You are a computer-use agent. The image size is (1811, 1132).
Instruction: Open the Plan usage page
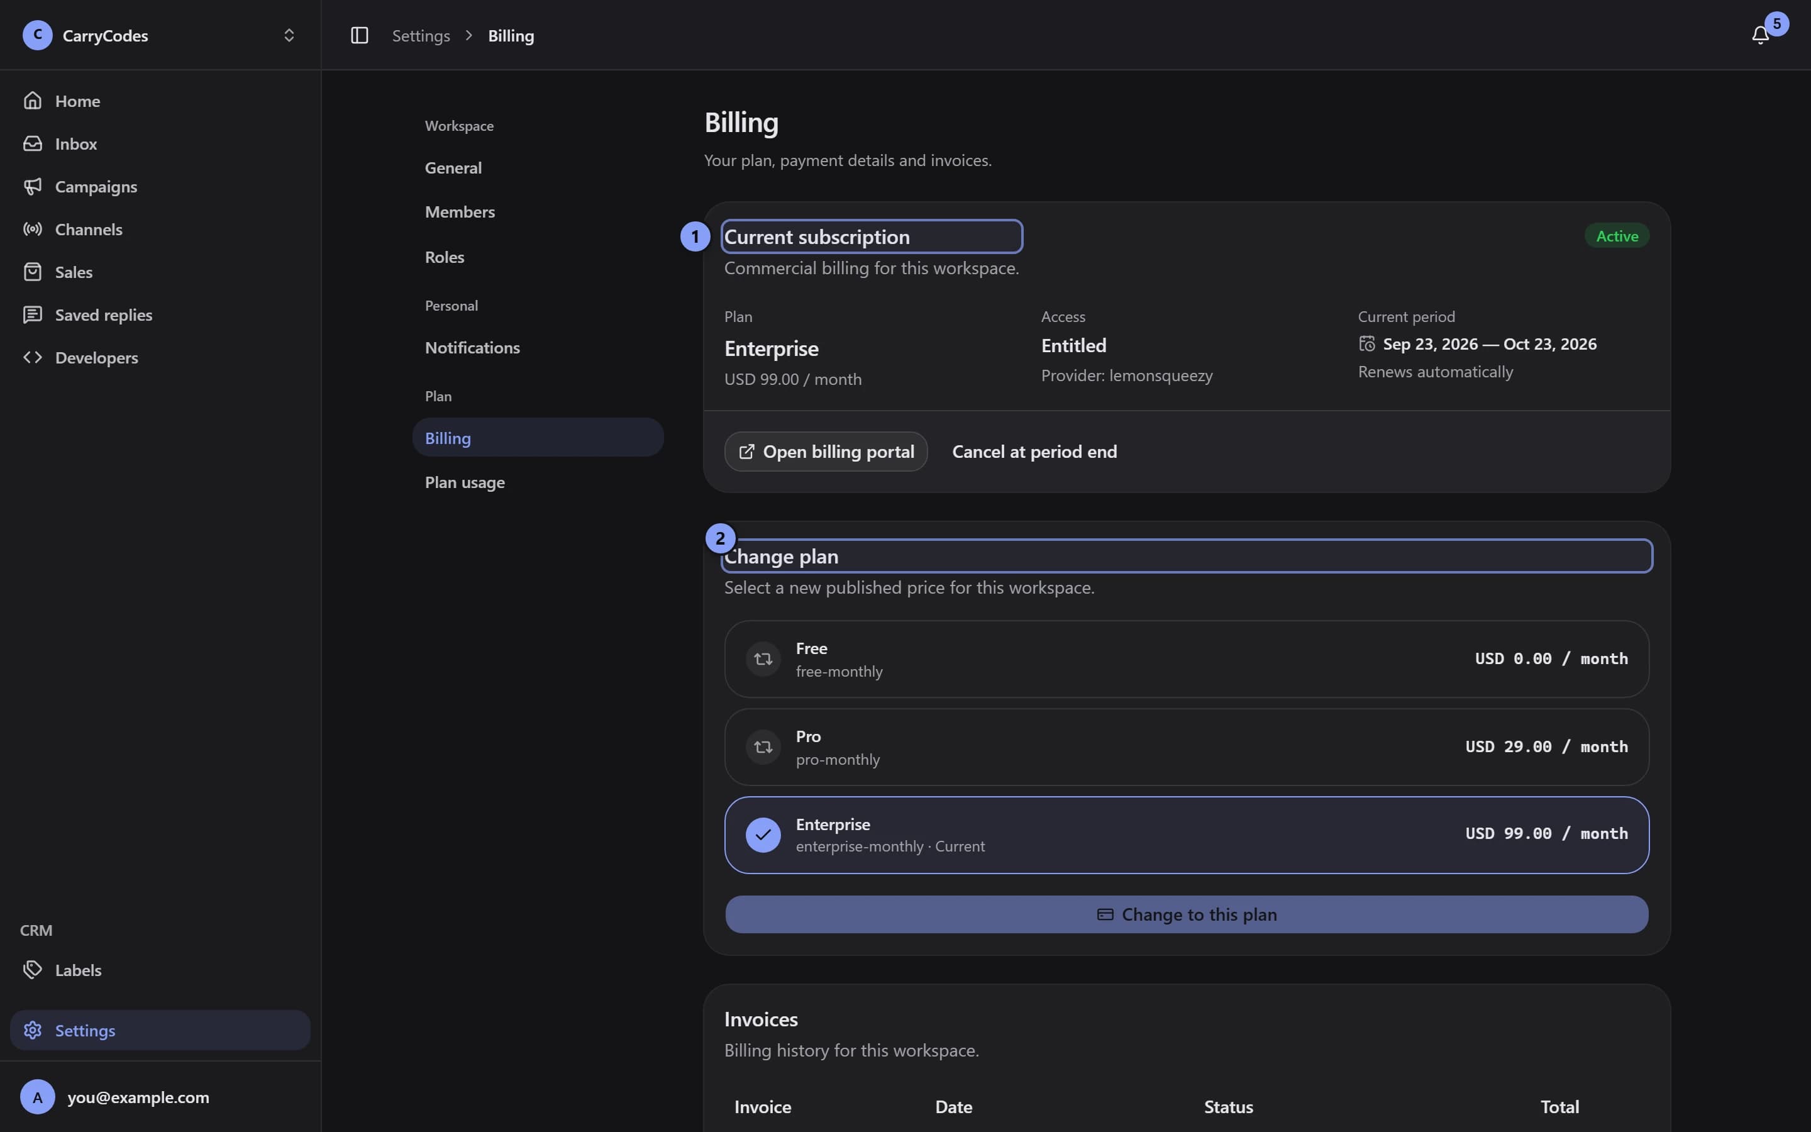537,482
